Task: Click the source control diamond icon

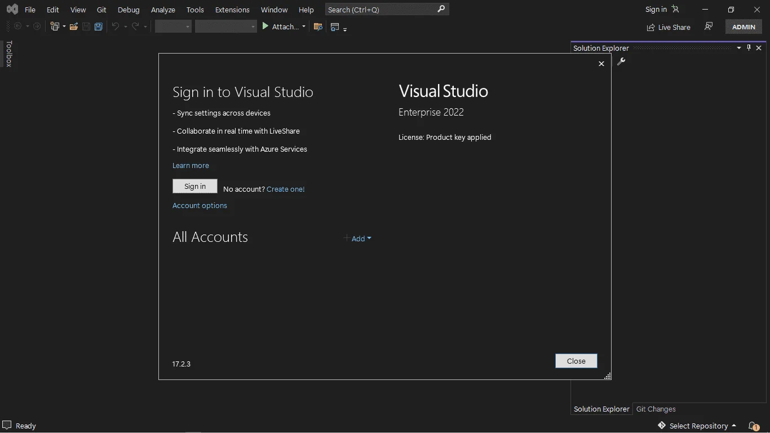Action: click(x=662, y=425)
